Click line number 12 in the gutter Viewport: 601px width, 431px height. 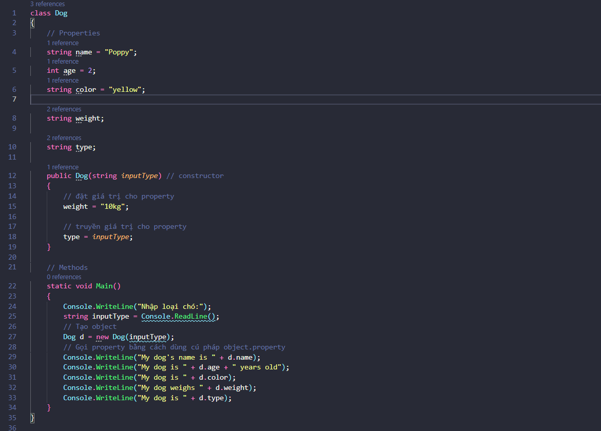(12, 175)
